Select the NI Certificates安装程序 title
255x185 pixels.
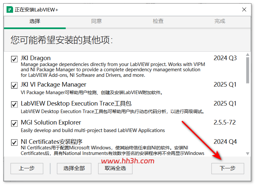click(x=52, y=142)
